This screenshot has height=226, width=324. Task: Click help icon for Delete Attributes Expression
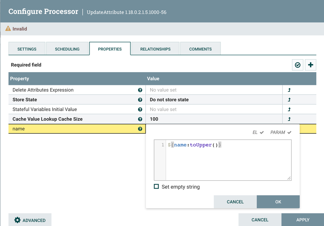(140, 90)
